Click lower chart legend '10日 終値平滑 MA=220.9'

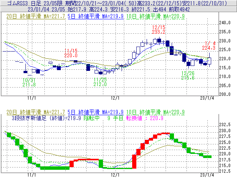tap(155, 112)
